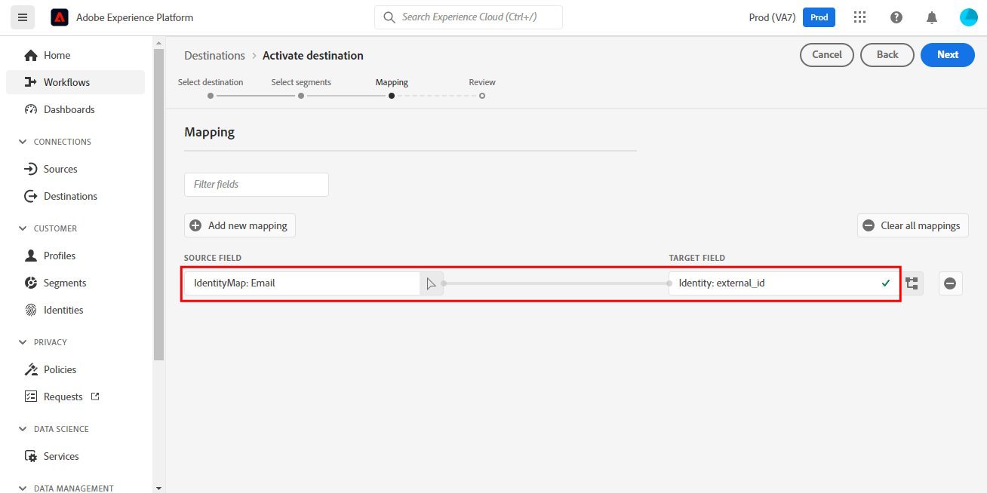
Task: Open the notifications bell icon
Action: [933, 17]
